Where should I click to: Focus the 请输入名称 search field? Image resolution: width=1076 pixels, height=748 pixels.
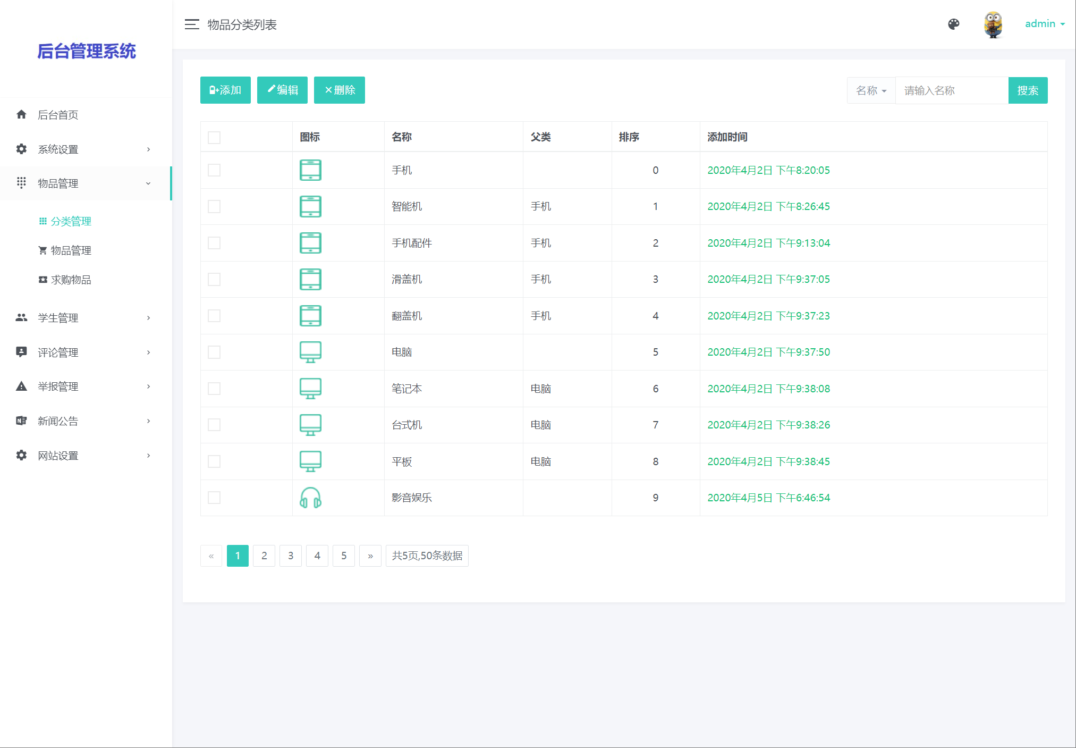tap(951, 90)
